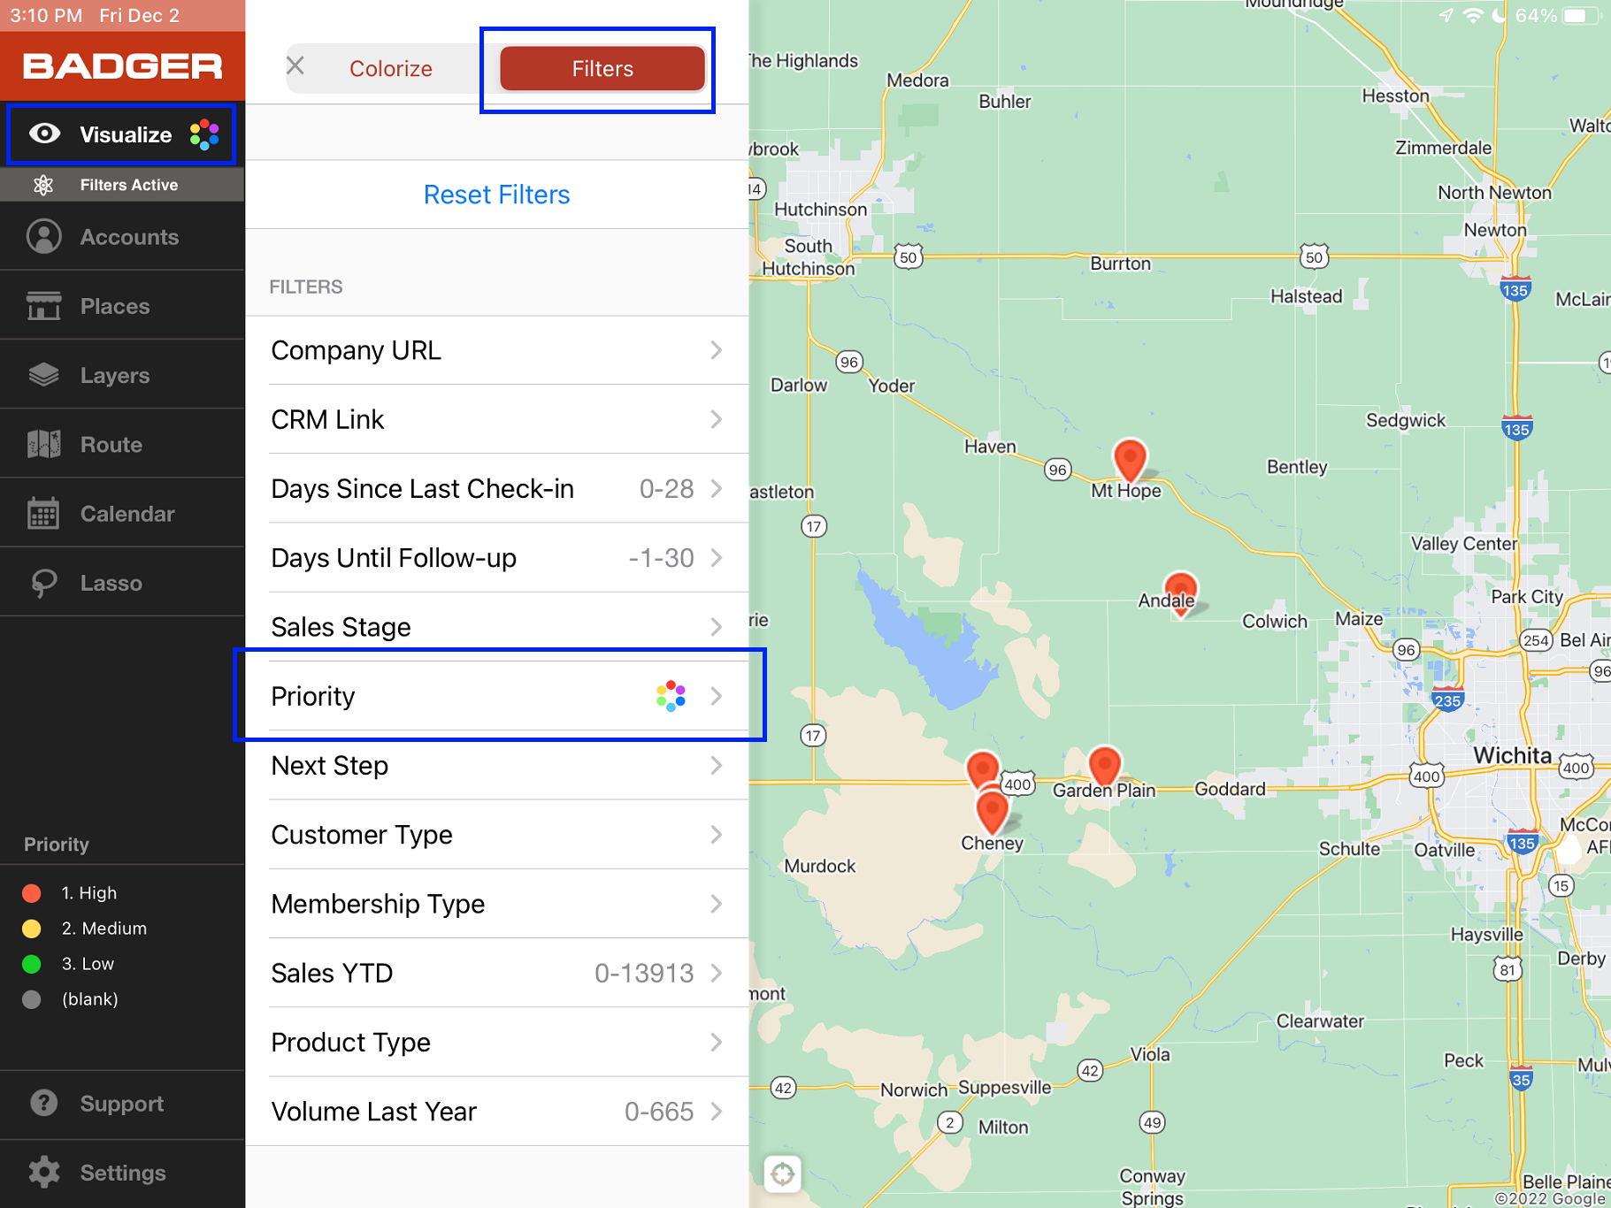
Task: Tap the locate-me crosshair button on map
Action: [782, 1174]
